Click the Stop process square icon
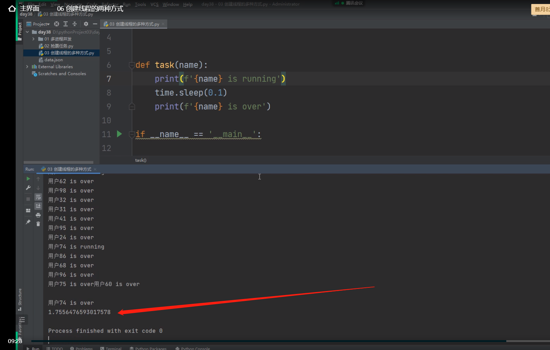Screen dimensions: 550x350 point(28,199)
